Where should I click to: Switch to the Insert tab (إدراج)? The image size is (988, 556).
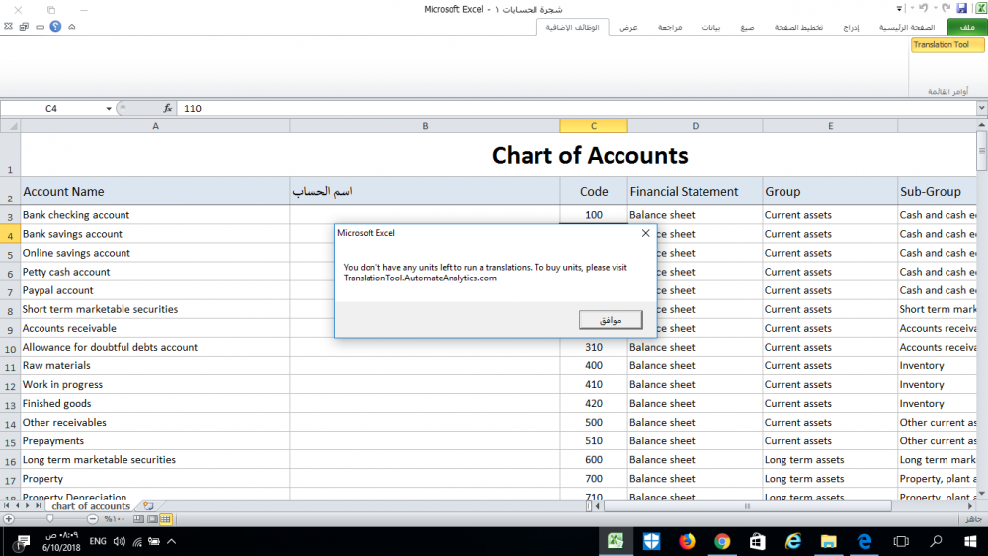[x=851, y=27]
